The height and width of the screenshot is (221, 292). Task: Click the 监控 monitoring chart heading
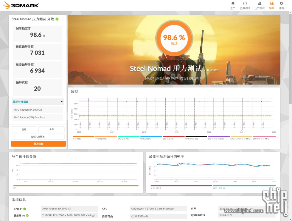click(x=74, y=91)
